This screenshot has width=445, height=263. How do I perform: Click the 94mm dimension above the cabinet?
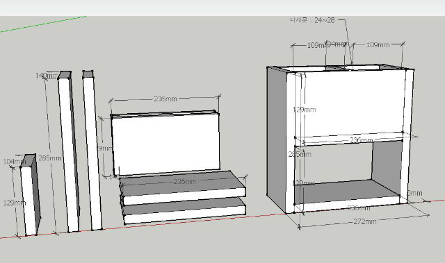tap(337, 44)
